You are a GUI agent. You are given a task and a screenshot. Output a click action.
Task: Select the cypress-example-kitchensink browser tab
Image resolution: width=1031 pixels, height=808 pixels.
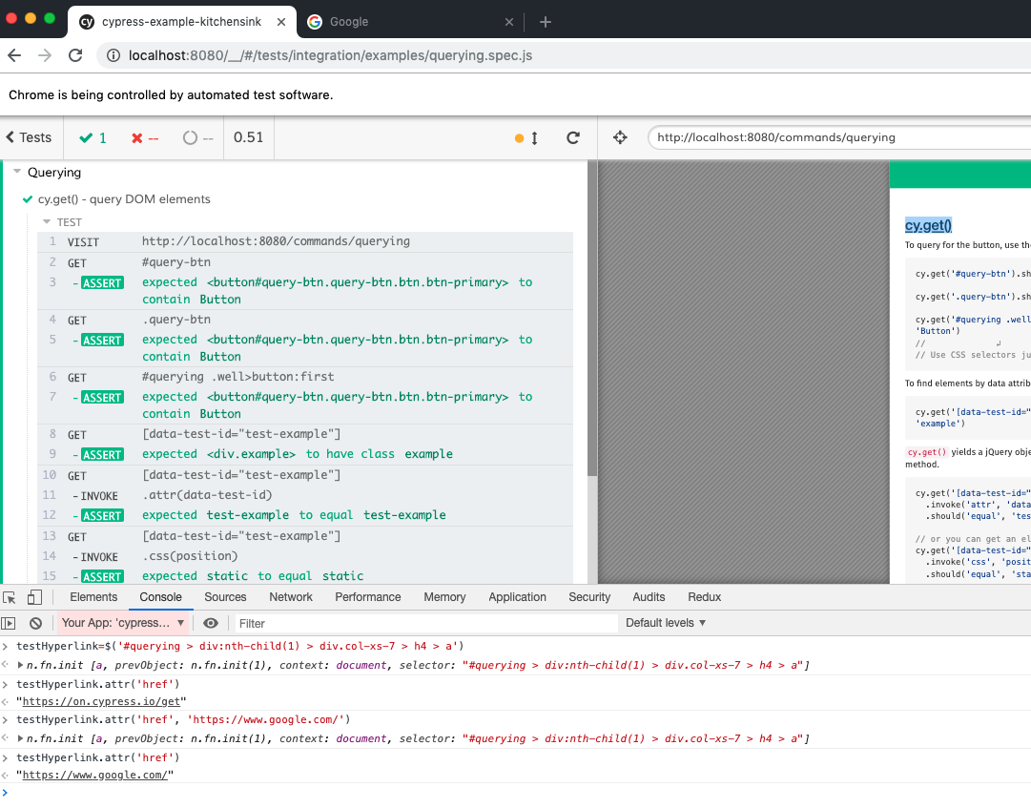click(182, 22)
